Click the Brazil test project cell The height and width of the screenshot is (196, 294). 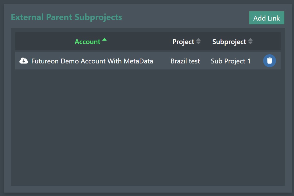tap(185, 61)
